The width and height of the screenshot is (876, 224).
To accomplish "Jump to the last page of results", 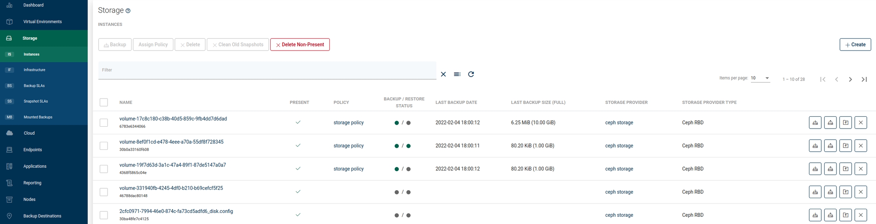I will click(864, 79).
